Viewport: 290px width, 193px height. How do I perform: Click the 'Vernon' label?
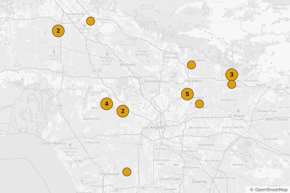pos(161,149)
